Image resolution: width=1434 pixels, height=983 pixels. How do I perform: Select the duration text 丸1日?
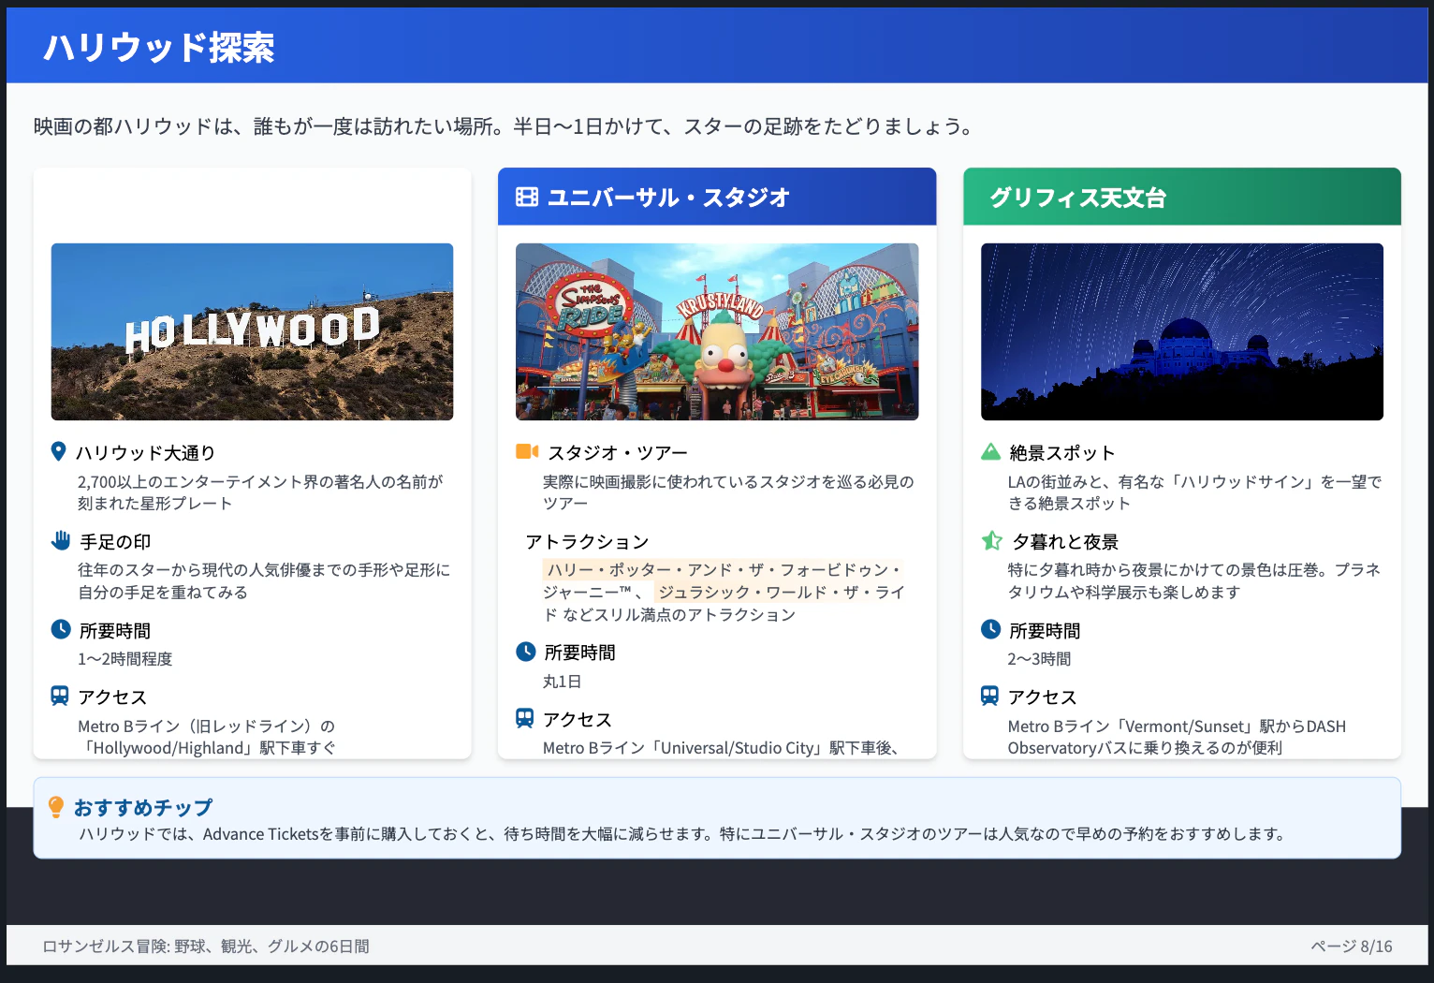(562, 682)
